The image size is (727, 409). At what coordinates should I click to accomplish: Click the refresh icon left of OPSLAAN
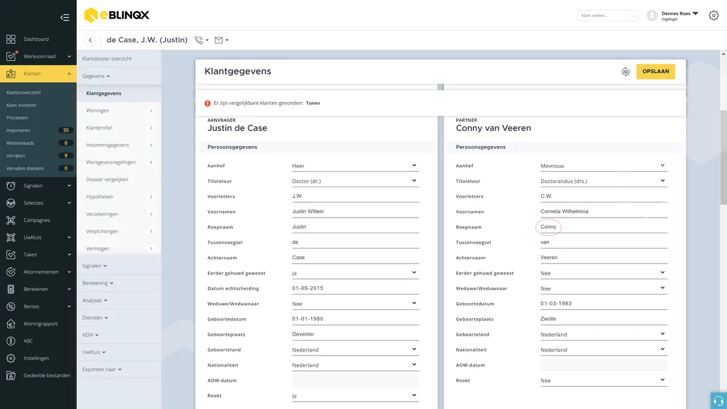pyautogui.click(x=626, y=71)
